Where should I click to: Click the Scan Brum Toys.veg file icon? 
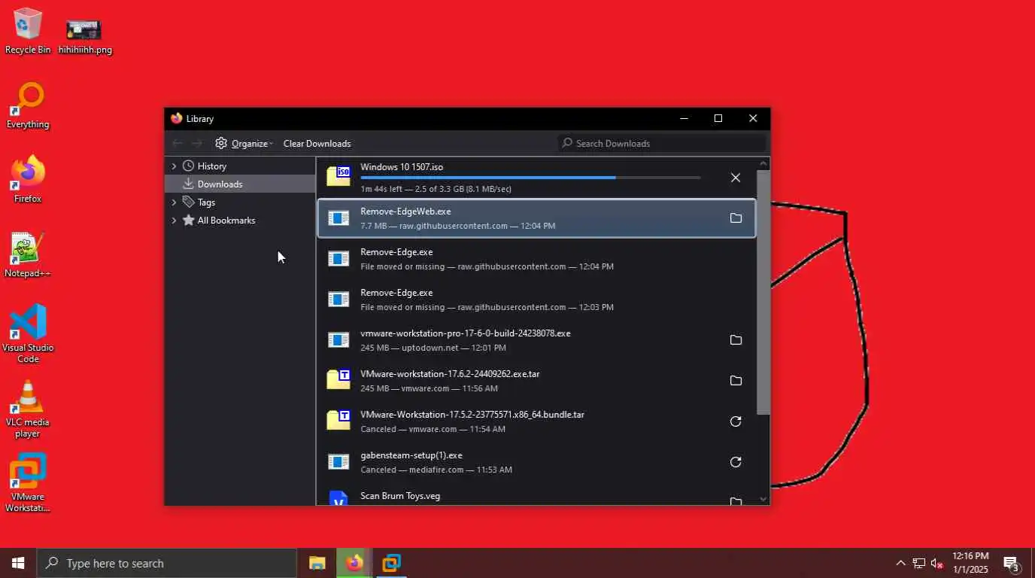pos(338,498)
